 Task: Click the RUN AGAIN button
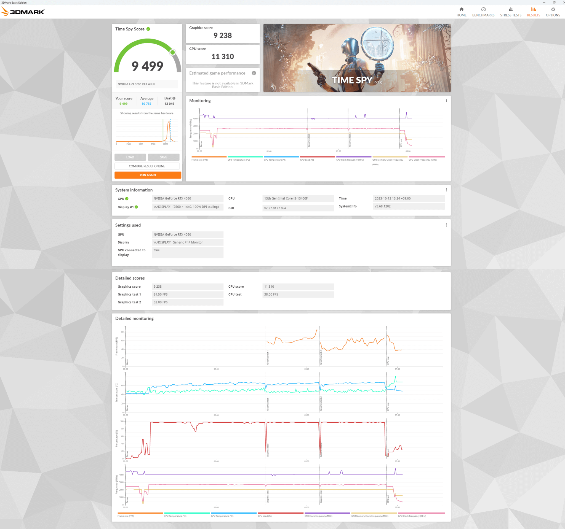coord(148,175)
